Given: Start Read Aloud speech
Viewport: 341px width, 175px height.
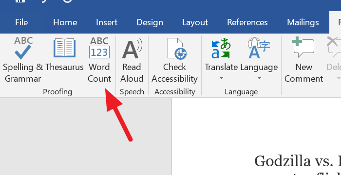Looking at the screenshot, I should coord(132,60).
